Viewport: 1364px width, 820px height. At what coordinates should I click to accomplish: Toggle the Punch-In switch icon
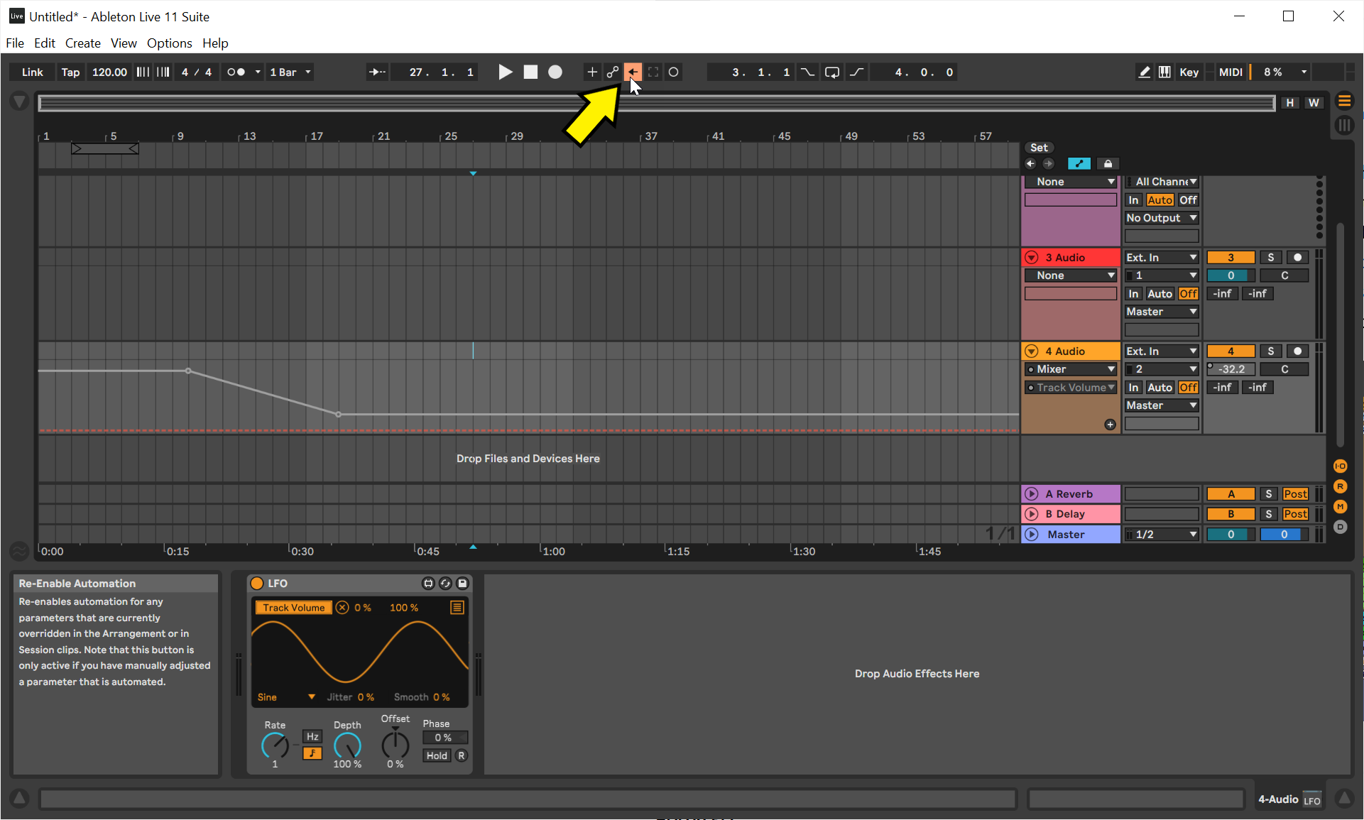pos(807,72)
